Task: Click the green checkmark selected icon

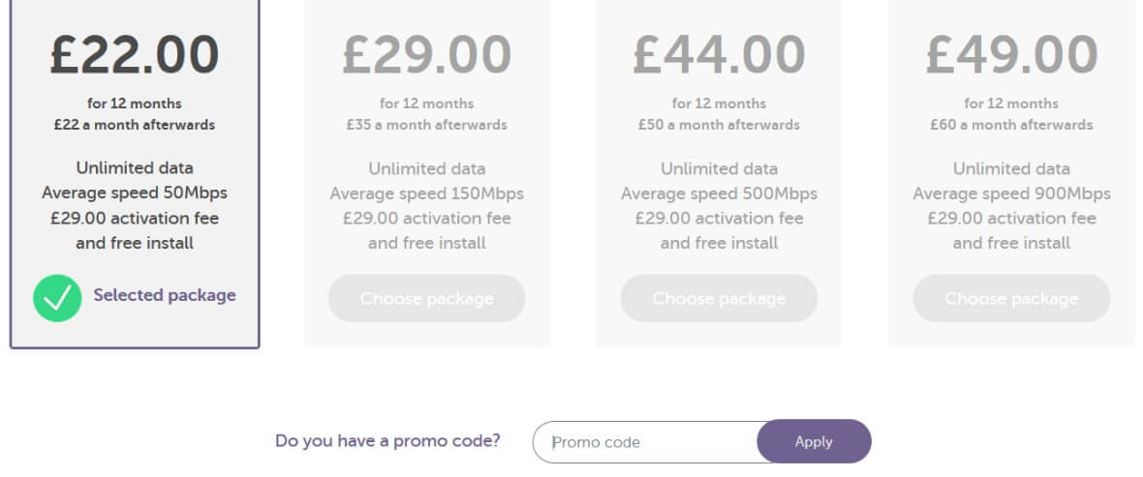Action: (x=57, y=297)
